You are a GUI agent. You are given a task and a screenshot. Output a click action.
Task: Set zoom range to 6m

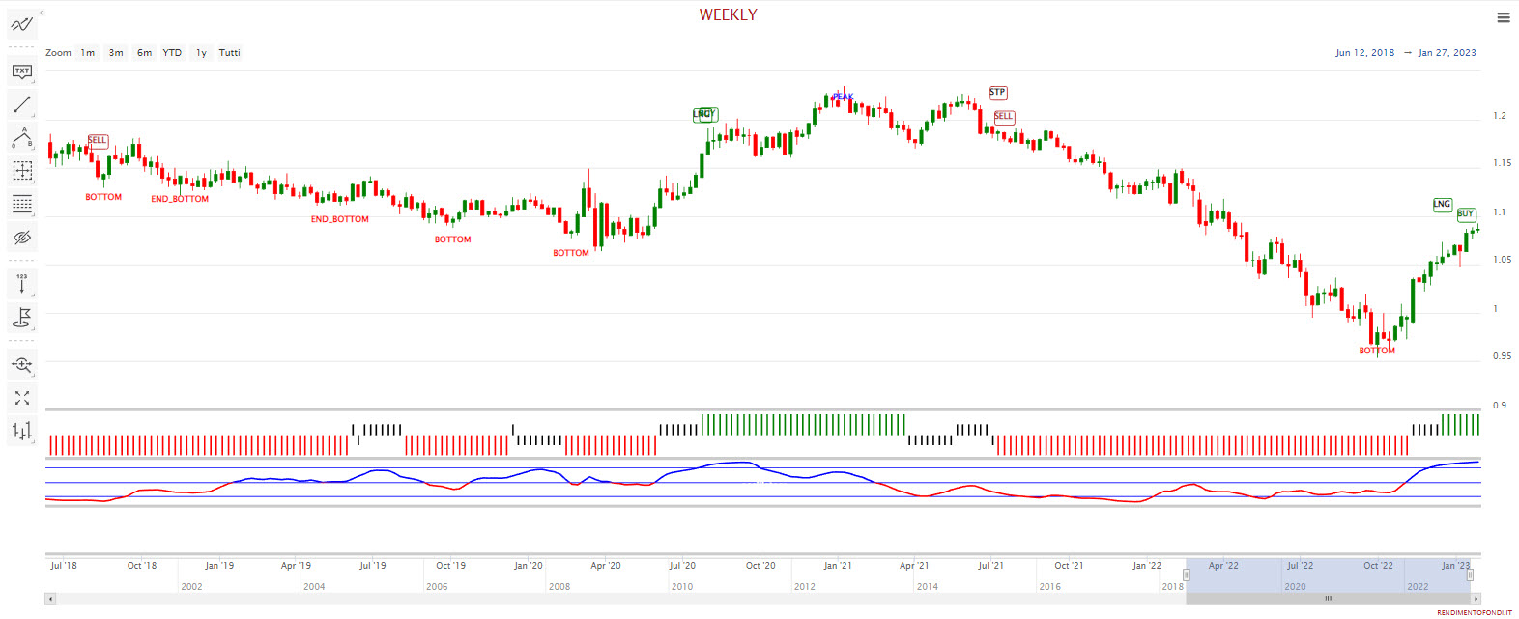[x=144, y=53]
